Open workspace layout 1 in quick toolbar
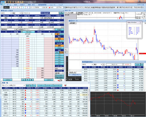This screenshot has height=117, width=146. (7, 2)
